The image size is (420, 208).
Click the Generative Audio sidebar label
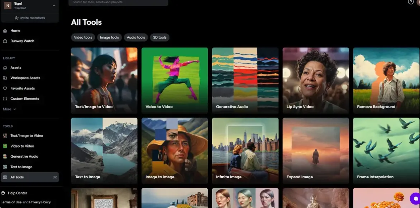click(x=24, y=157)
